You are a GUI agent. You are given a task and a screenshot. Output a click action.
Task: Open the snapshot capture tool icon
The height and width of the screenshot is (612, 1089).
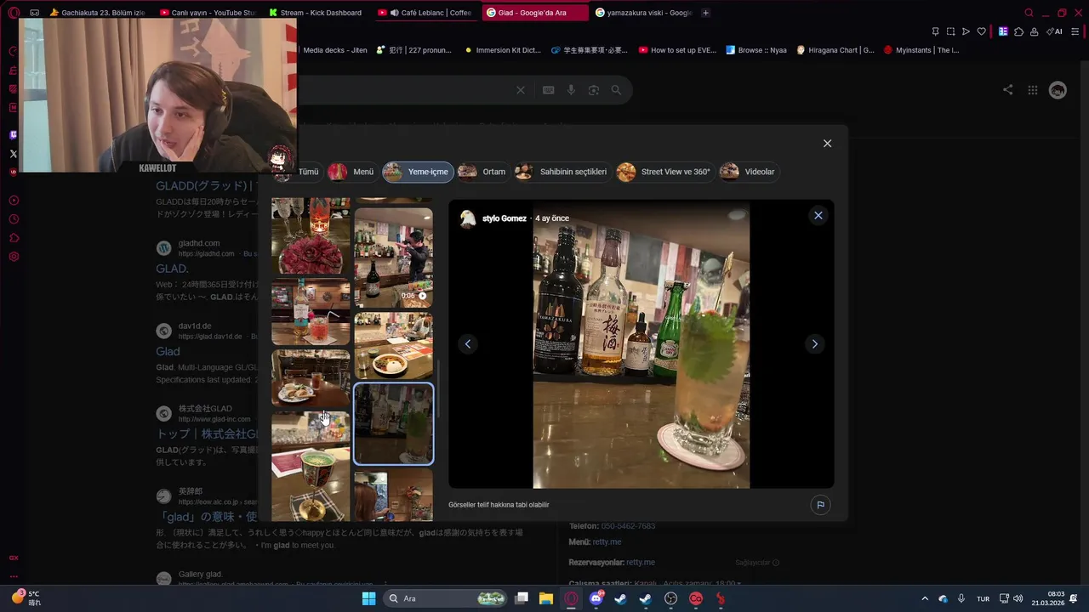(x=950, y=31)
